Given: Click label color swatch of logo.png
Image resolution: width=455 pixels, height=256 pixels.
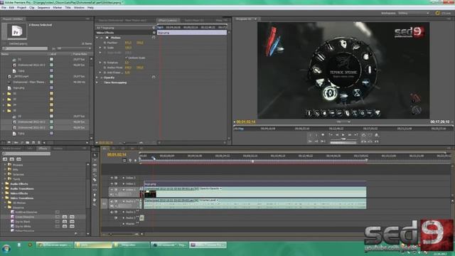Looking at the screenshot, I should click(x=51, y=87).
